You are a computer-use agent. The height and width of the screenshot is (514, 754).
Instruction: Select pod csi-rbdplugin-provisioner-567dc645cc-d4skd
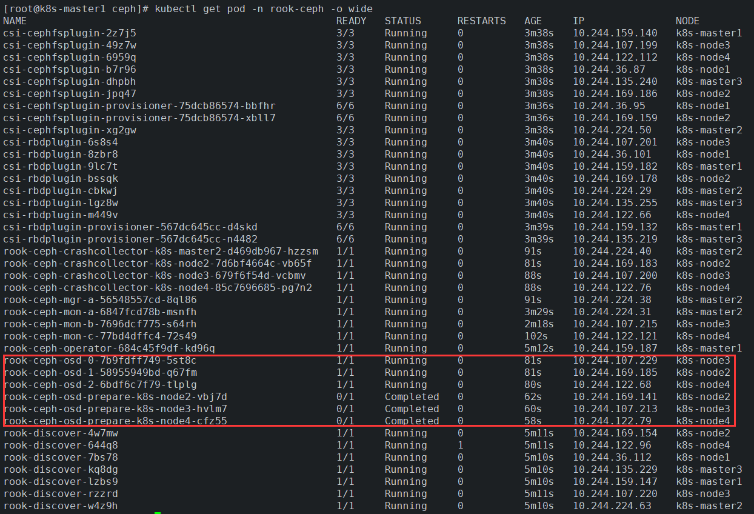[x=130, y=227]
